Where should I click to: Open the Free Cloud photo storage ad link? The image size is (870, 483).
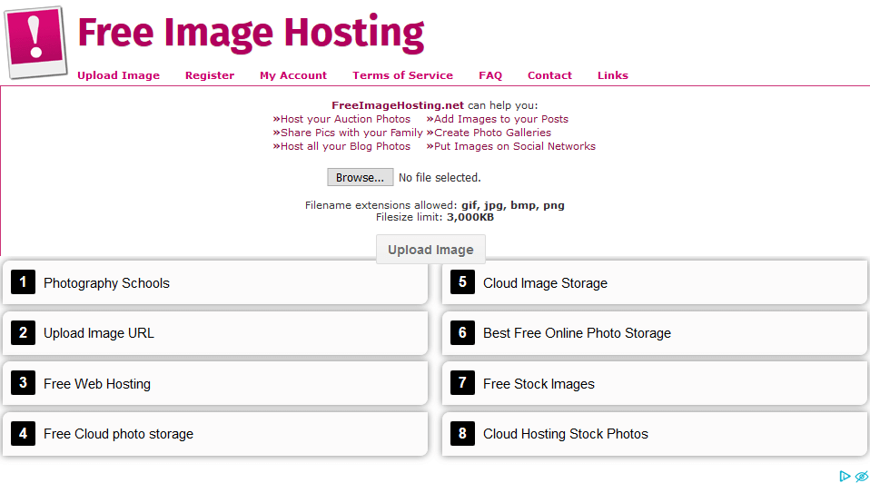coord(215,434)
